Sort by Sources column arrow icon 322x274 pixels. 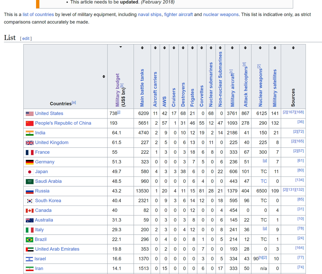point(293,48)
